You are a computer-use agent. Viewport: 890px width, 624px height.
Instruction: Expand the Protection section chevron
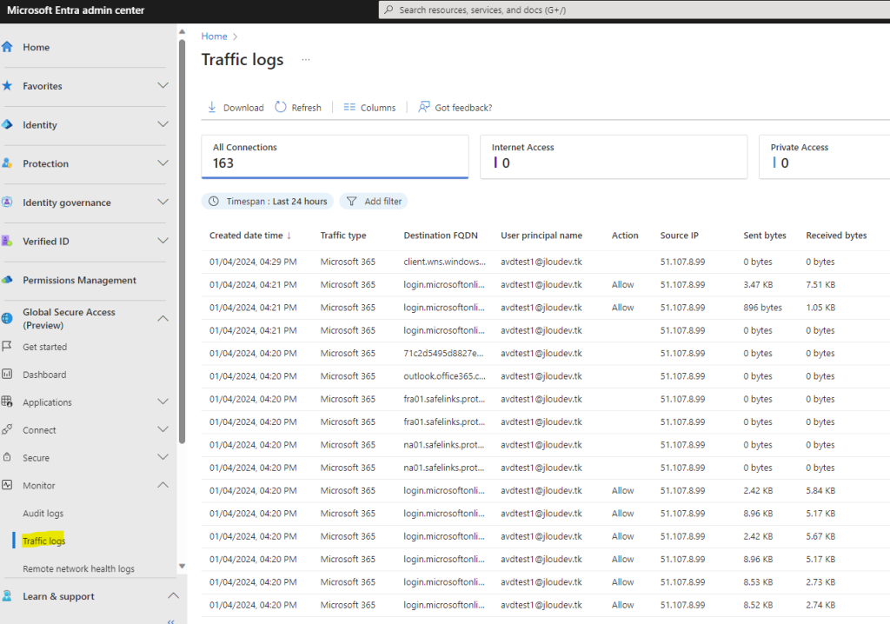[163, 163]
